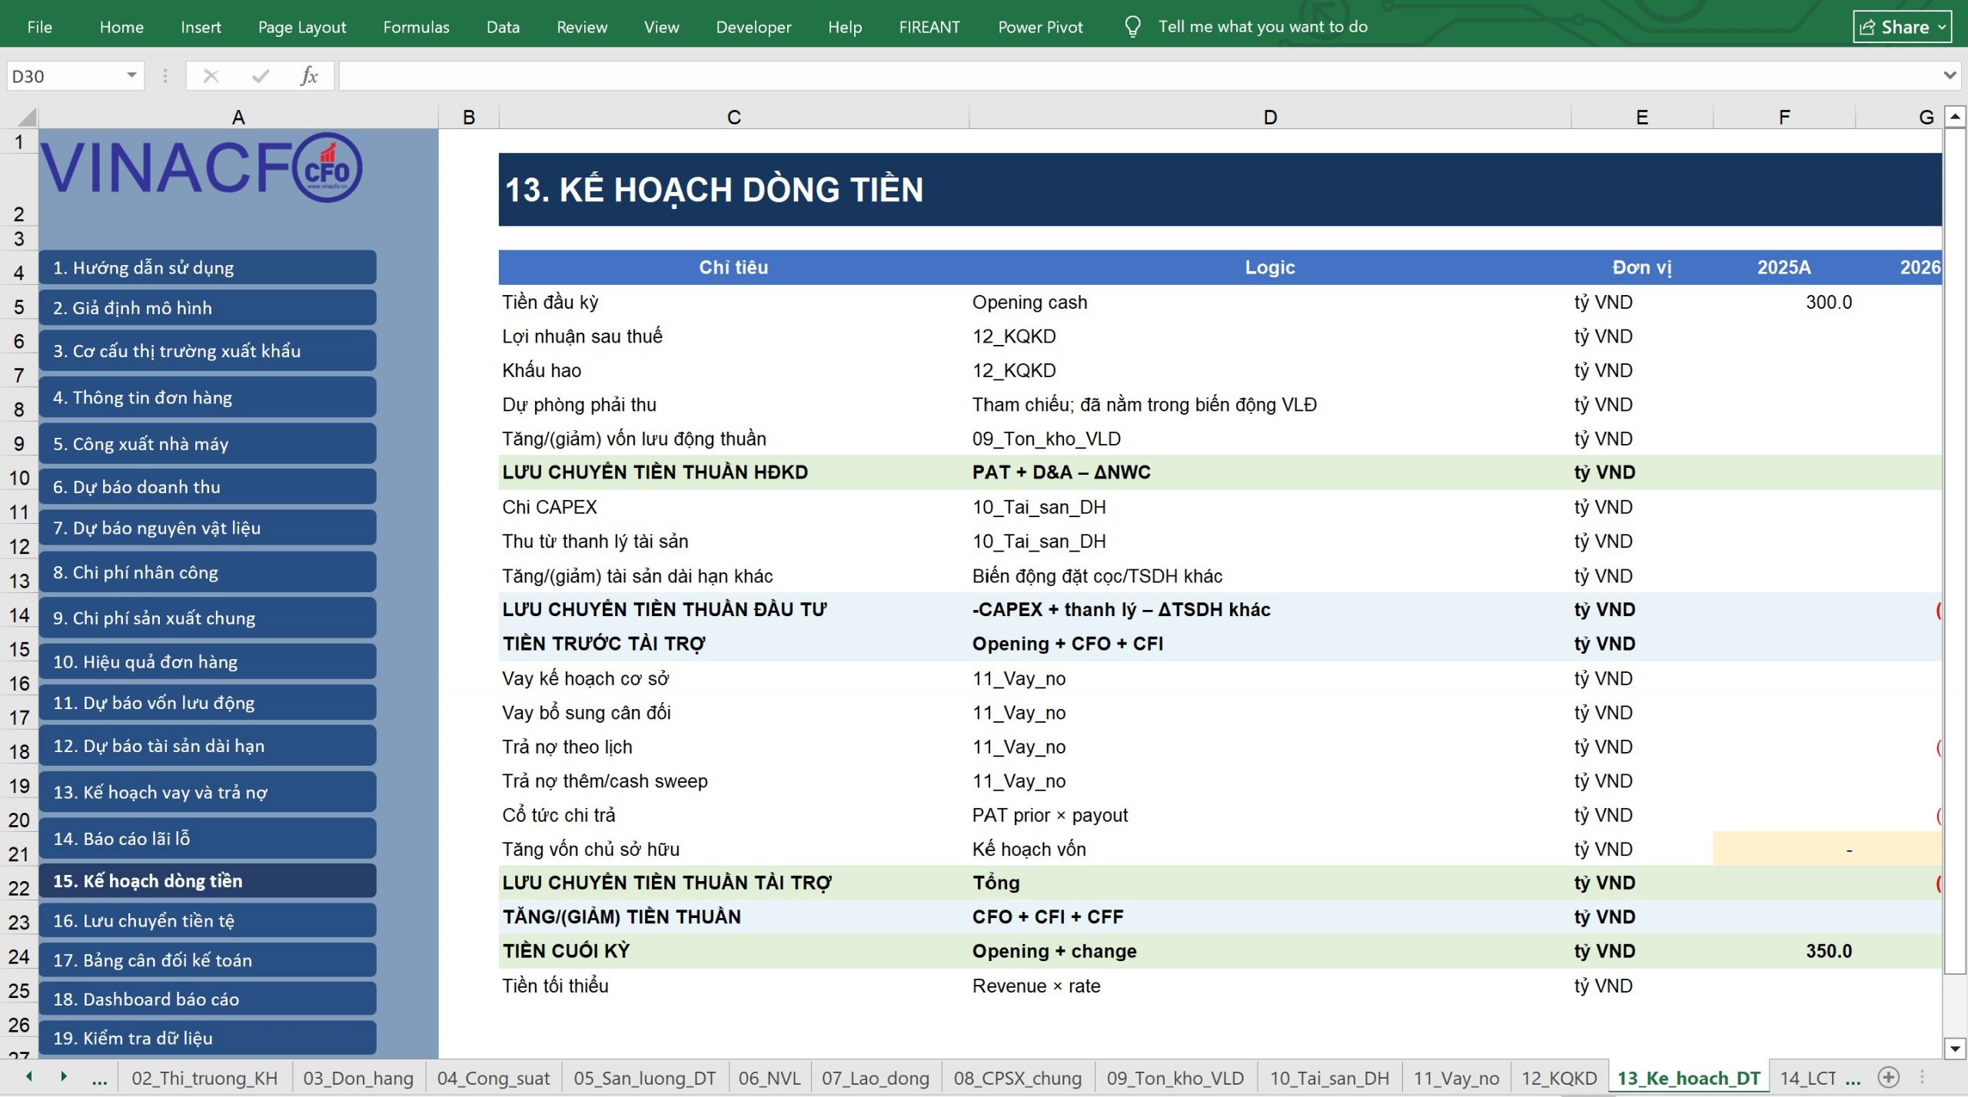Open 19. Kiểm tra dữ liệu
The height and width of the screenshot is (1097, 1968).
[208, 1038]
